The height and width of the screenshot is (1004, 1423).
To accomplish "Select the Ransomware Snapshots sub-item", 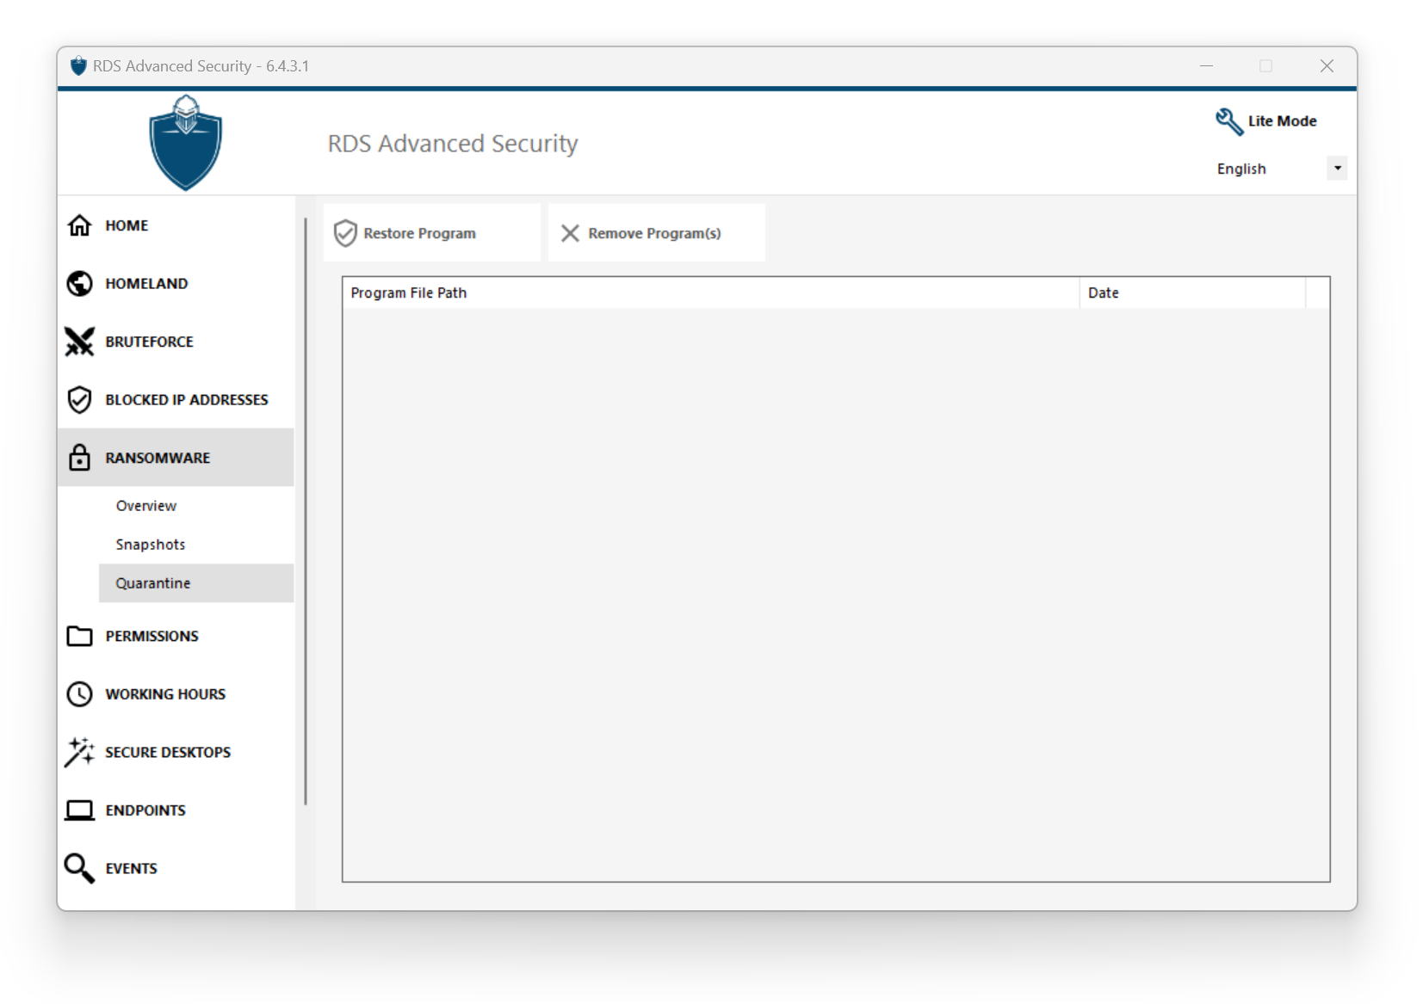I will (196, 545).
